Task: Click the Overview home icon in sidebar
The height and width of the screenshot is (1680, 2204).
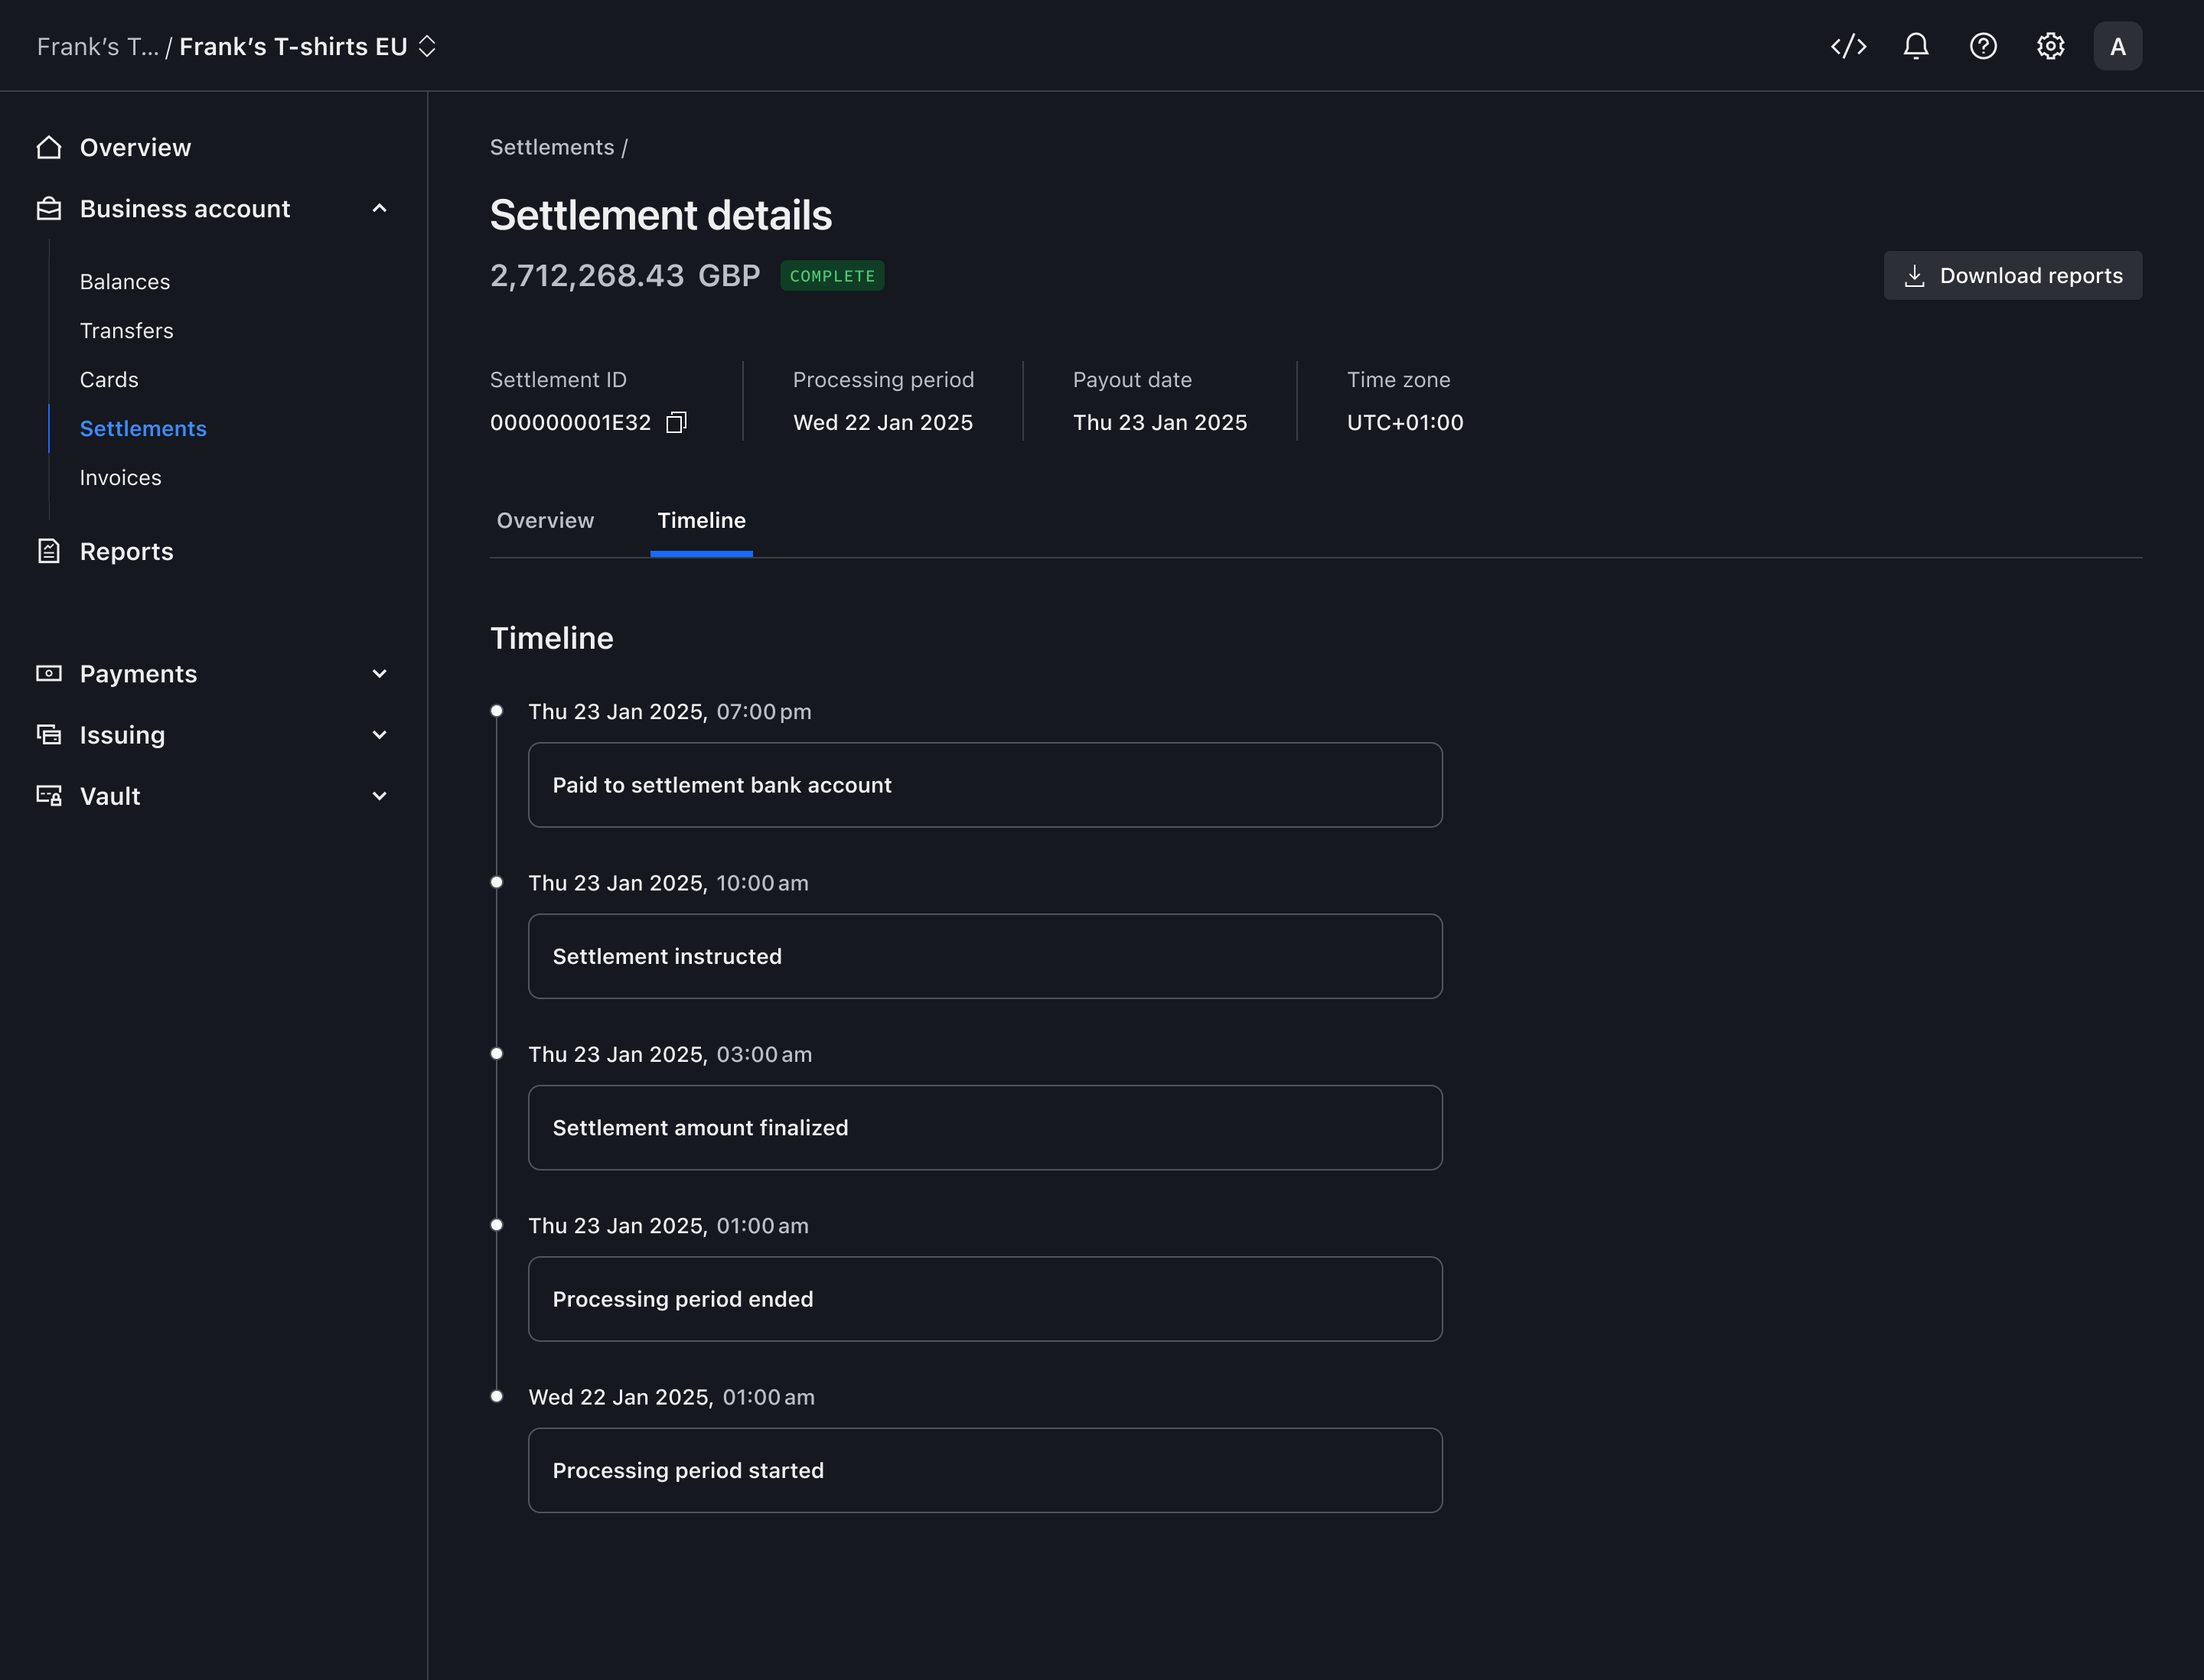Action: click(49, 147)
